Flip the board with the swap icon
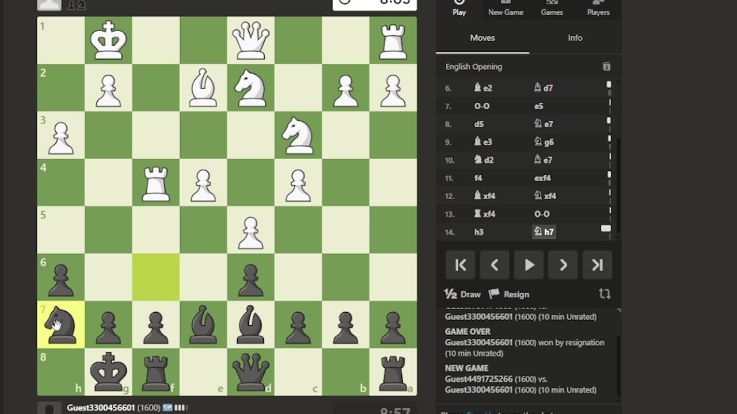This screenshot has width=737, height=414. coord(604,294)
